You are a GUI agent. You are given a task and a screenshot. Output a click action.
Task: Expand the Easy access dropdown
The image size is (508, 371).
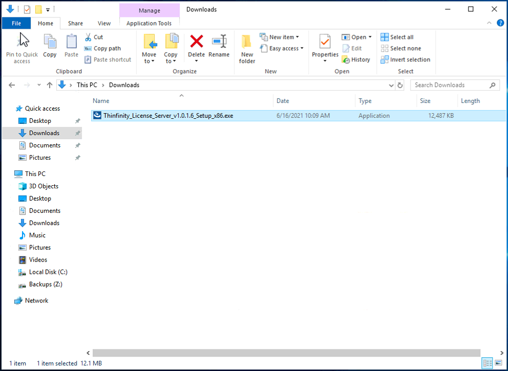[302, 48]
